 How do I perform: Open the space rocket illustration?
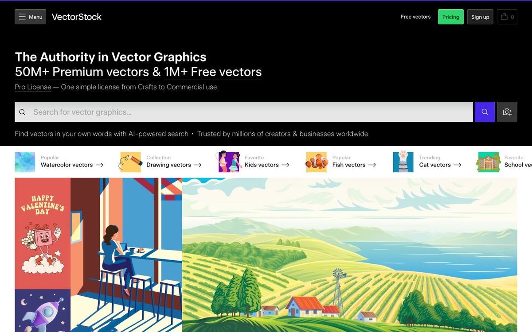point(43,311)
